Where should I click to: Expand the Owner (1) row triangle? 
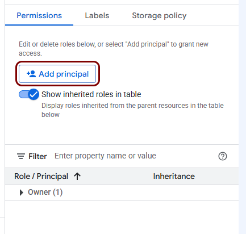pos(22,193)
